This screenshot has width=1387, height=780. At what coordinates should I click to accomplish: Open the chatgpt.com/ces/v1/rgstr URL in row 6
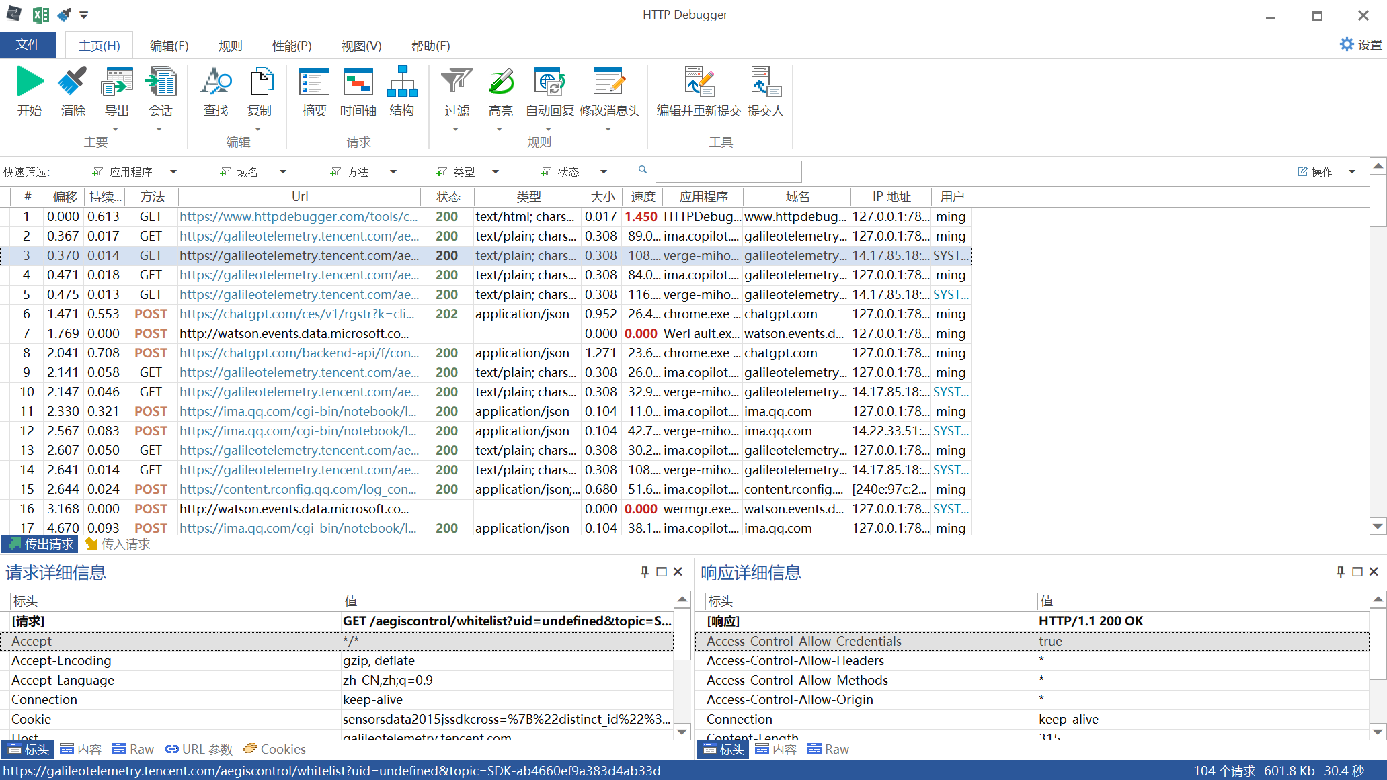(297, 314)
